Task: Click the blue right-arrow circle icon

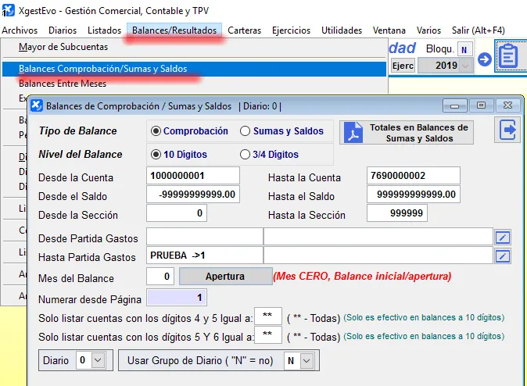Action: [x=485, y=60]
